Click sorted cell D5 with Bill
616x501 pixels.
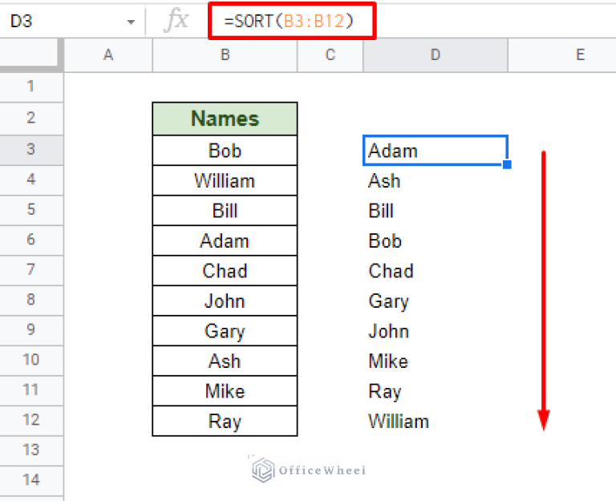(436, 211)
